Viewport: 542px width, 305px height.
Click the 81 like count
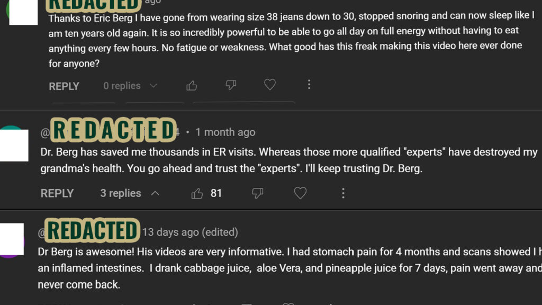click(216, 193)
